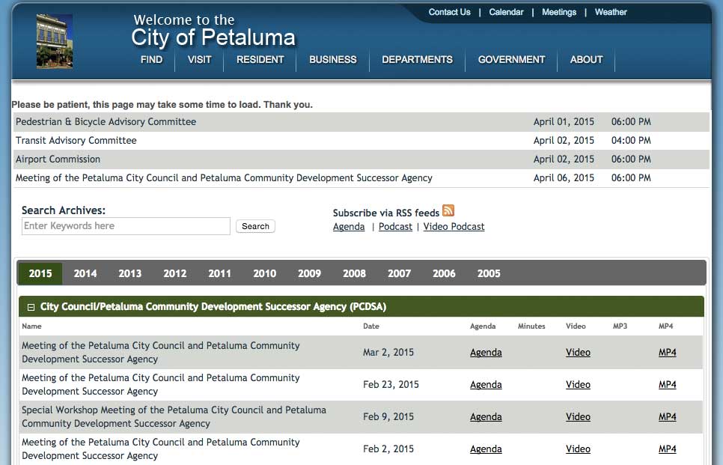723x465 pixels.
Task: Switch to the 2006 year tab
Action: click(x=444, y=273)
